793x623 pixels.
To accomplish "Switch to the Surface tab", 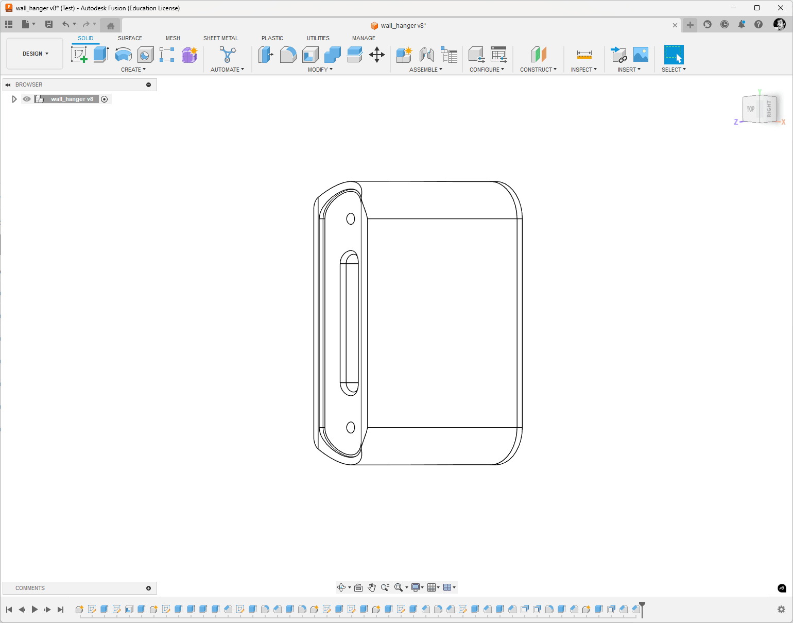I will (x=130, y=38).
